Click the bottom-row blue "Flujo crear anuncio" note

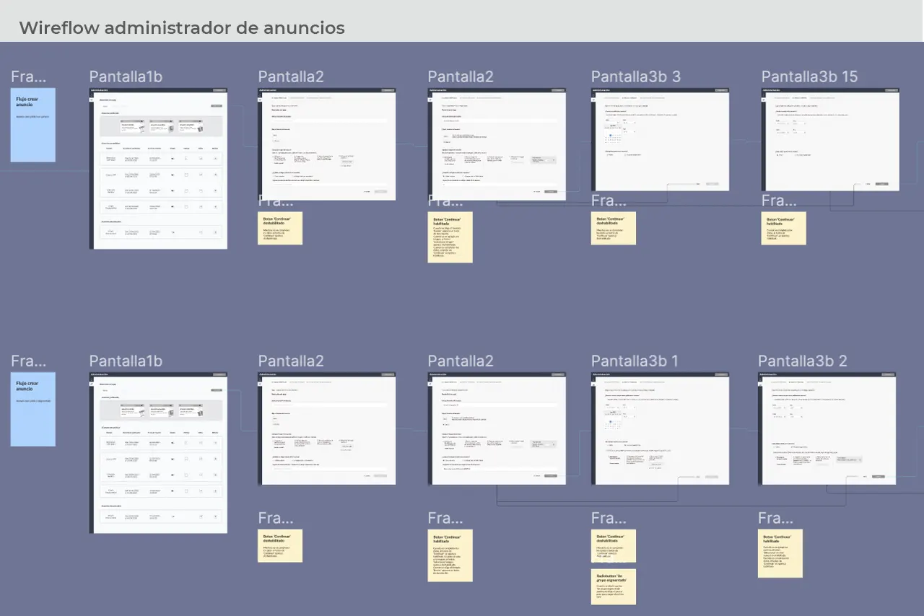(32, 409)
